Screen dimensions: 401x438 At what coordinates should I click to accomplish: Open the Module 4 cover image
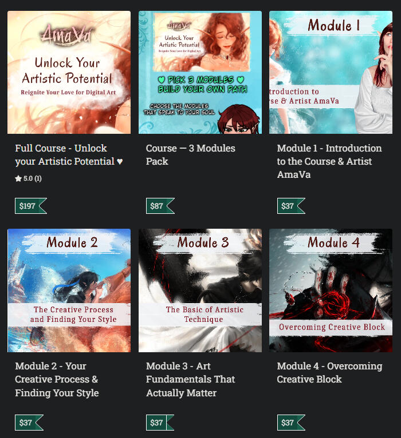tap(331, 290)
